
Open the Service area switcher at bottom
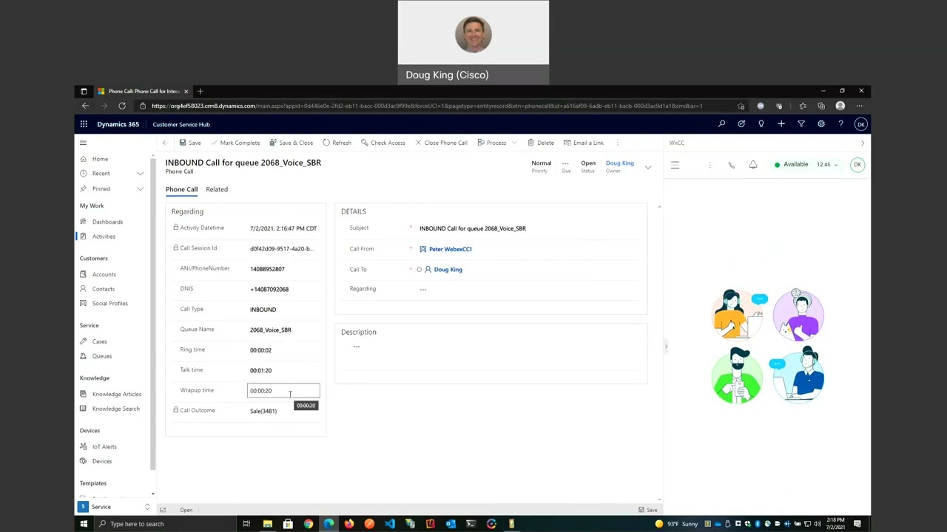(115, 507)
